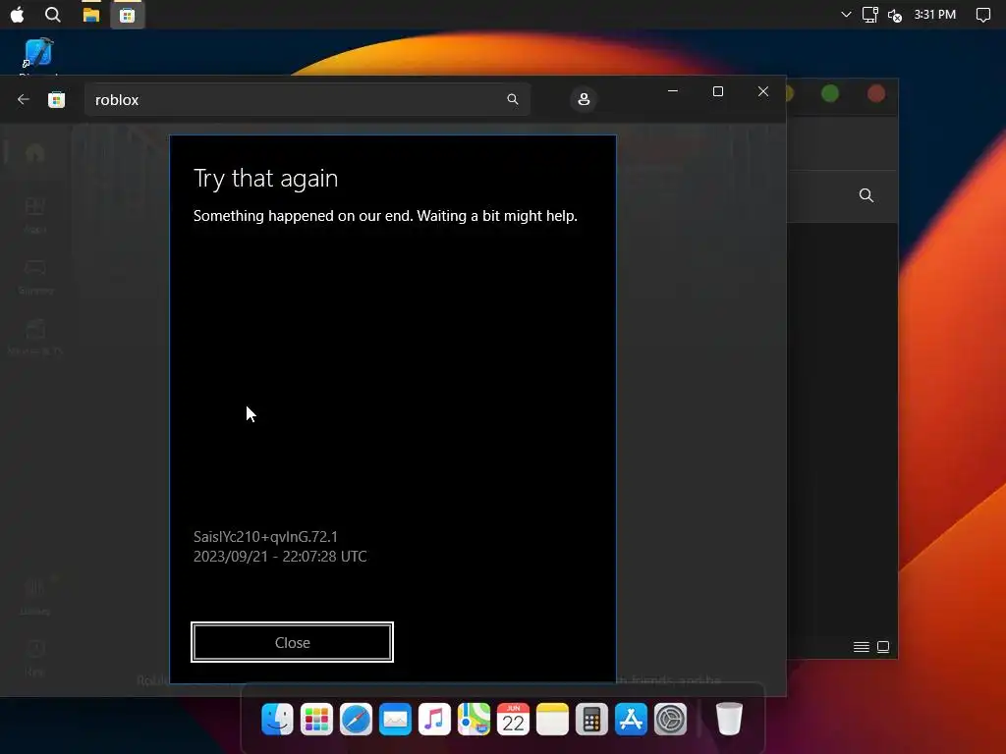Open Safari from the dock

(356, 719)
